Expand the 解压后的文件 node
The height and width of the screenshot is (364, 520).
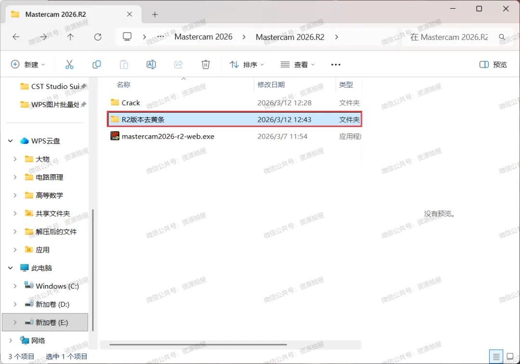15,232
